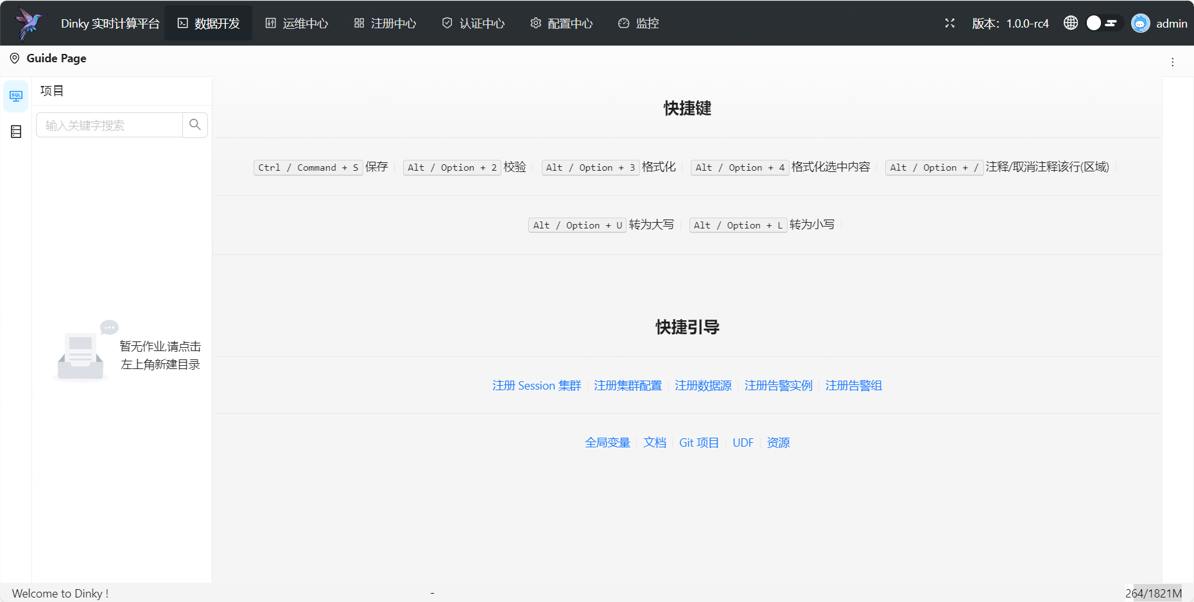
Task: Open the 注册中心 menu
Action: click(x=385, y=23)
